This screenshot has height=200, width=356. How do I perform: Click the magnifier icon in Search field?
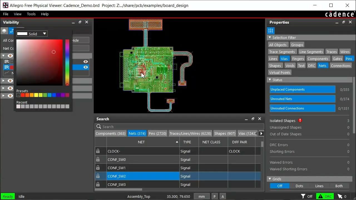98,127
